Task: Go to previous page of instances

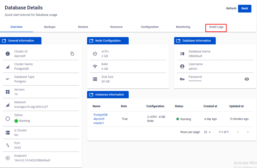Action: click(238, 132)
